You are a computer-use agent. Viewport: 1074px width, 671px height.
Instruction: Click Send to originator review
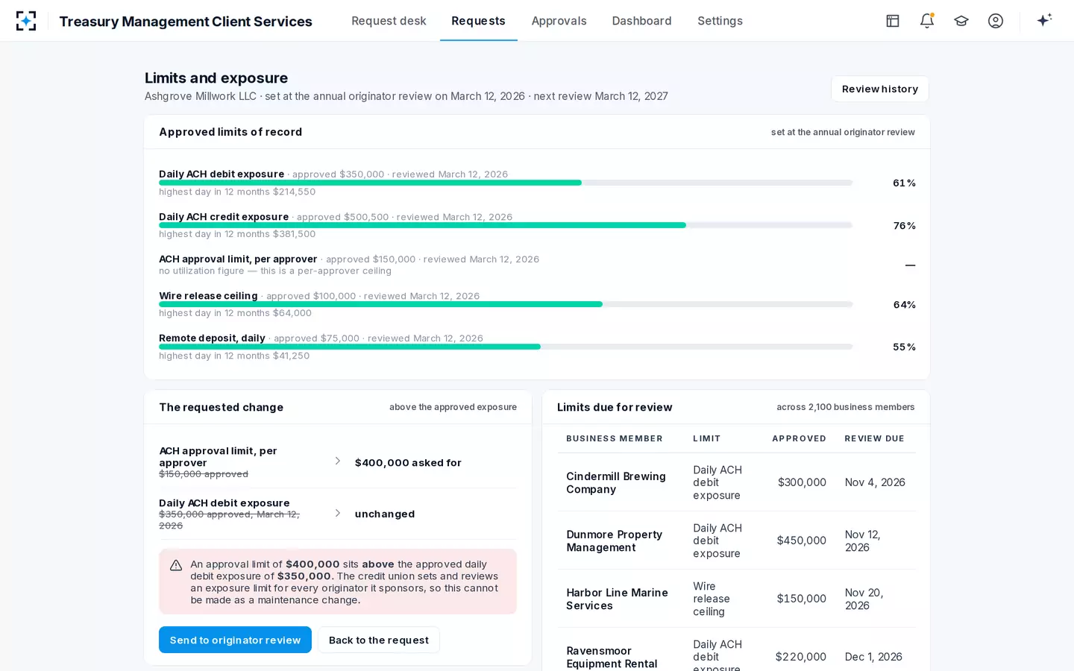pyautogui.click(x=235, y=640)
